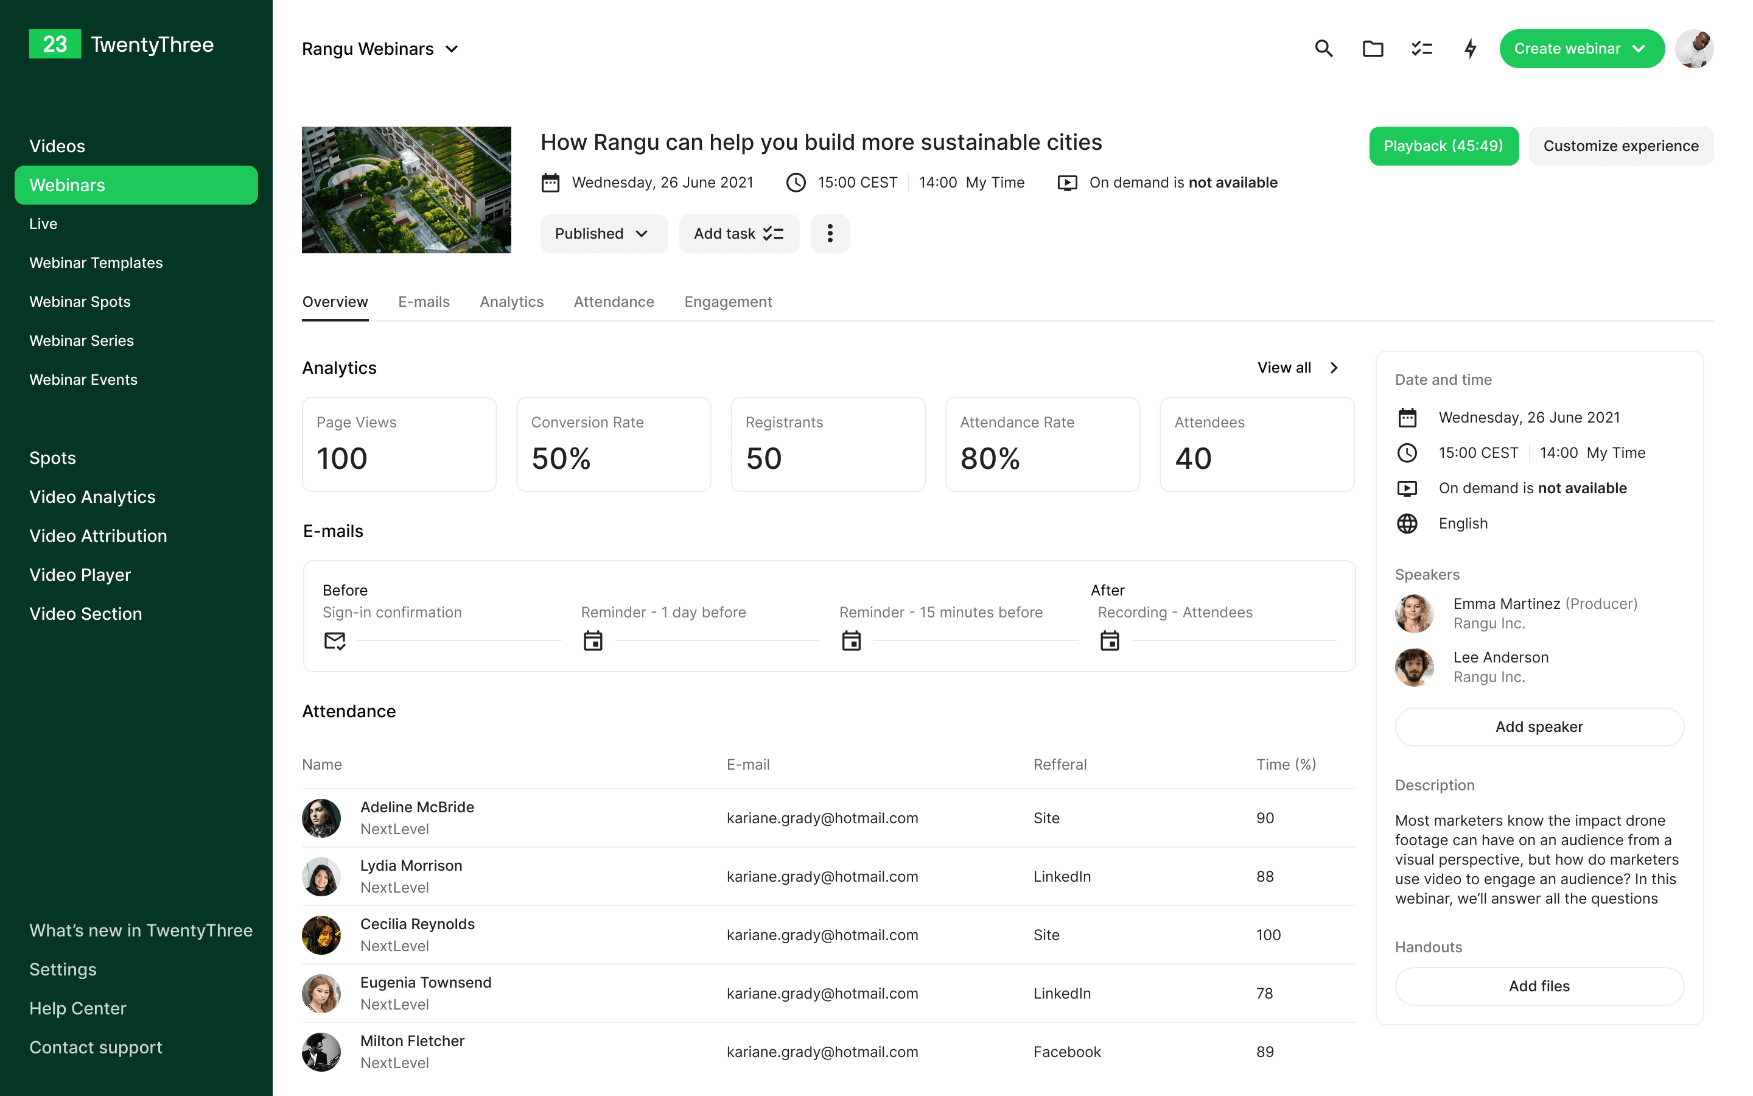
Task: Click the Recording Attendees calendar icon
Action: (1110, 641)
